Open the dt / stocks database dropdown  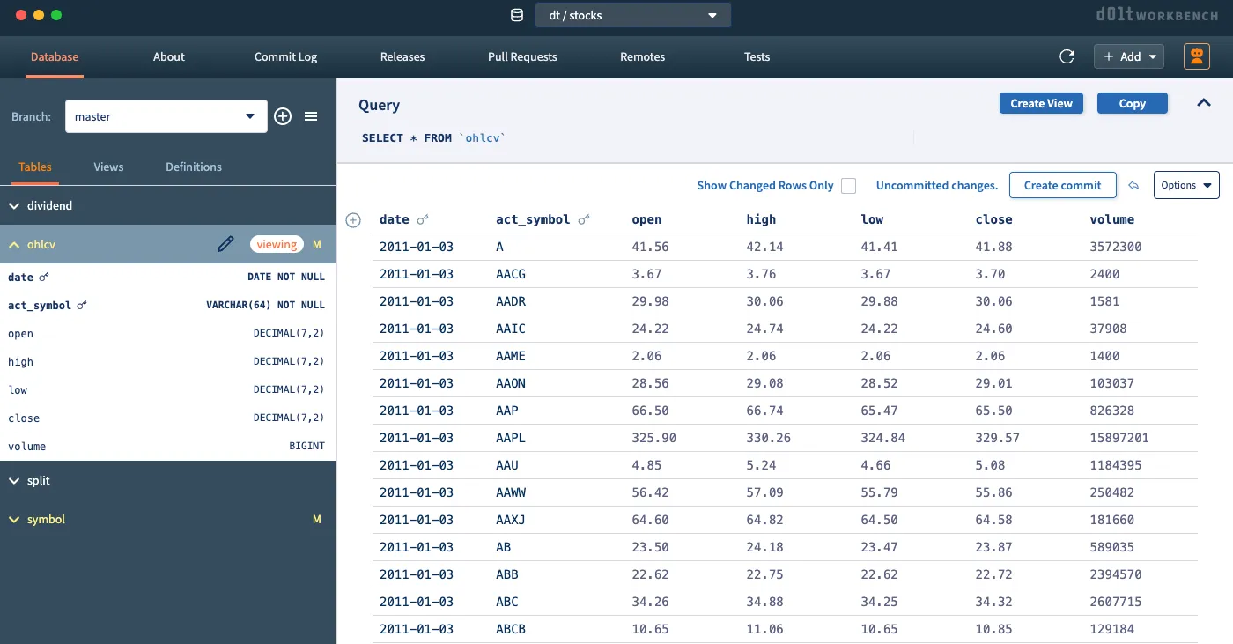click(632, 15)
